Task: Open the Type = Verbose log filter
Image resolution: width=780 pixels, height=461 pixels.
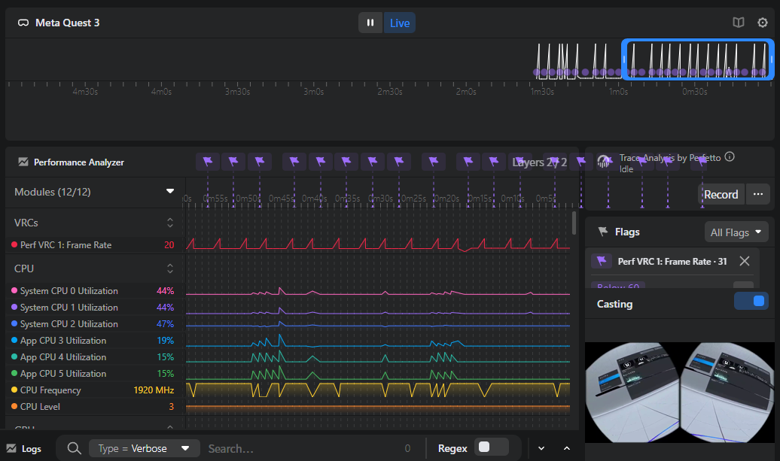Action: pyautogui.click(x=144, y=448)
